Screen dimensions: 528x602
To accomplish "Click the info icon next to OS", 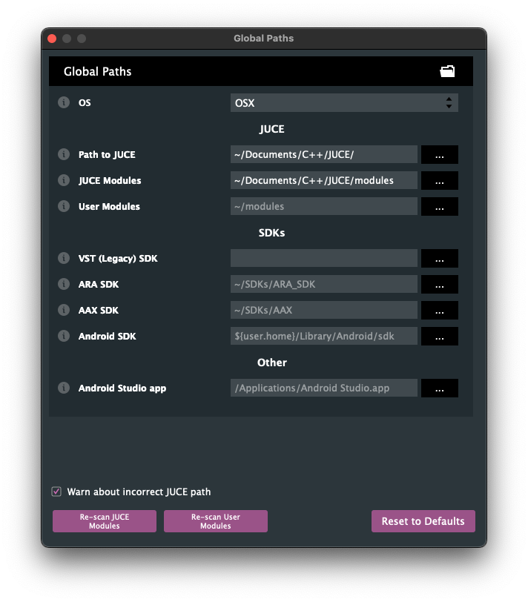I will point(64,102).
